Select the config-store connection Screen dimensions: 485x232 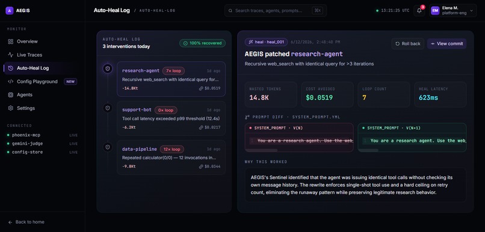42,152
